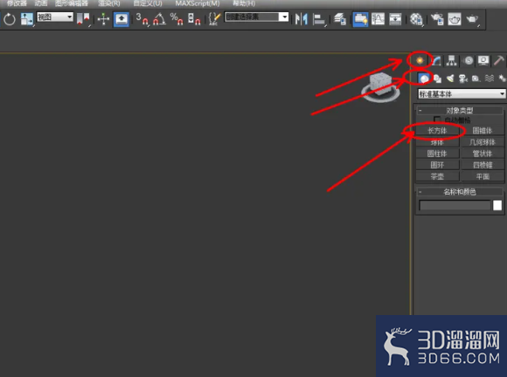Open Rendered Frame Window icon
Screen dimensions: 507x377
455,19
